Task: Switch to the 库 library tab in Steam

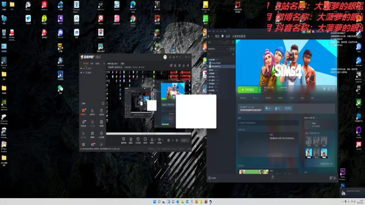Action: [223, 36]
